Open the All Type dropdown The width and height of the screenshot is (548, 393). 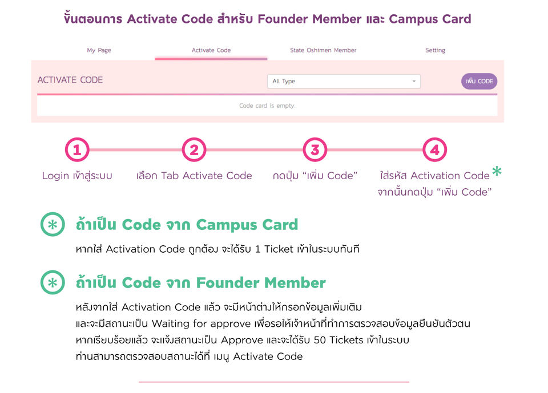point(343,81)
